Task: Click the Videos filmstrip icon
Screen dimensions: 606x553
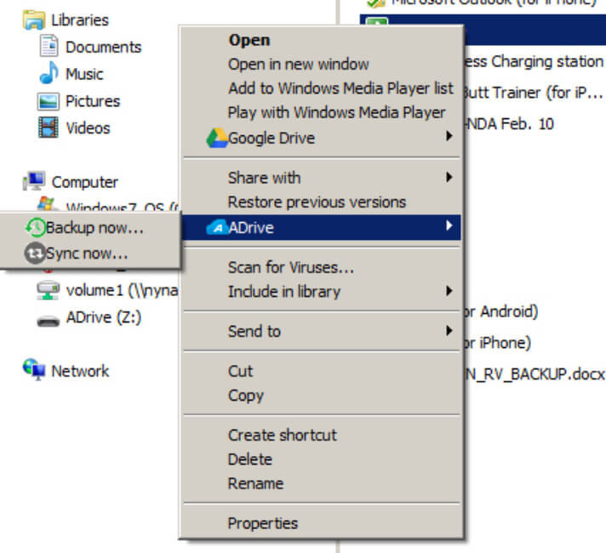Action: click(49, 128)
